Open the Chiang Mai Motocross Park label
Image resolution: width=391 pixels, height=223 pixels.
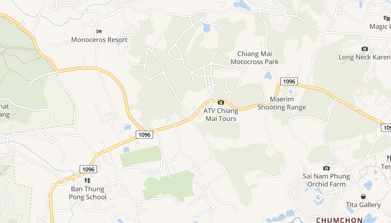(254, 58)
